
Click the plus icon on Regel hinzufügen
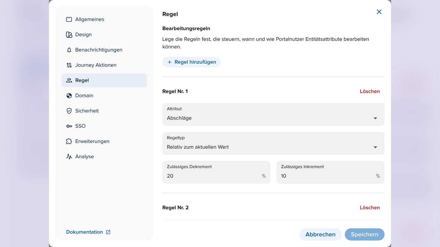[169, 62]
